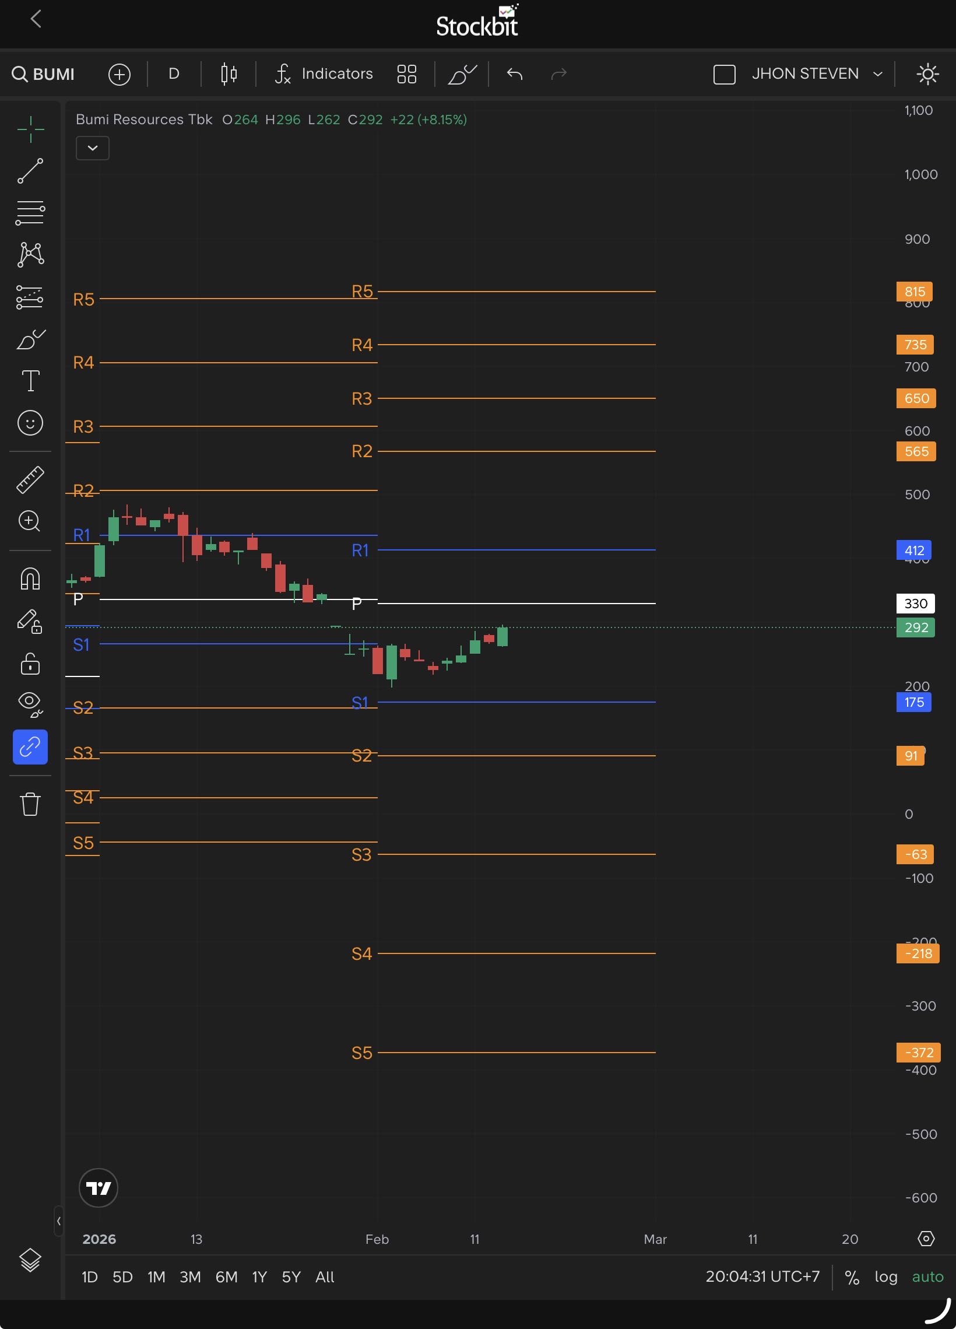Open the Indicators menu
This screenshot has width=956, height=1329.
tap(324, 74)
